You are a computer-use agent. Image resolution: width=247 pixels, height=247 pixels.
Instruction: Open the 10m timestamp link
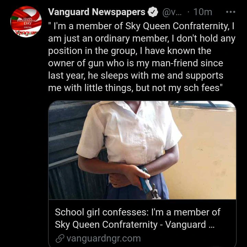click(203, 12)
